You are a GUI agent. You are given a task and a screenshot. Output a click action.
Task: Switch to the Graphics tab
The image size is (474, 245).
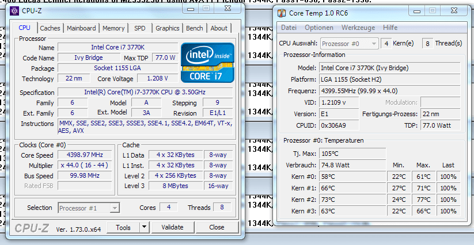[168, 28]
